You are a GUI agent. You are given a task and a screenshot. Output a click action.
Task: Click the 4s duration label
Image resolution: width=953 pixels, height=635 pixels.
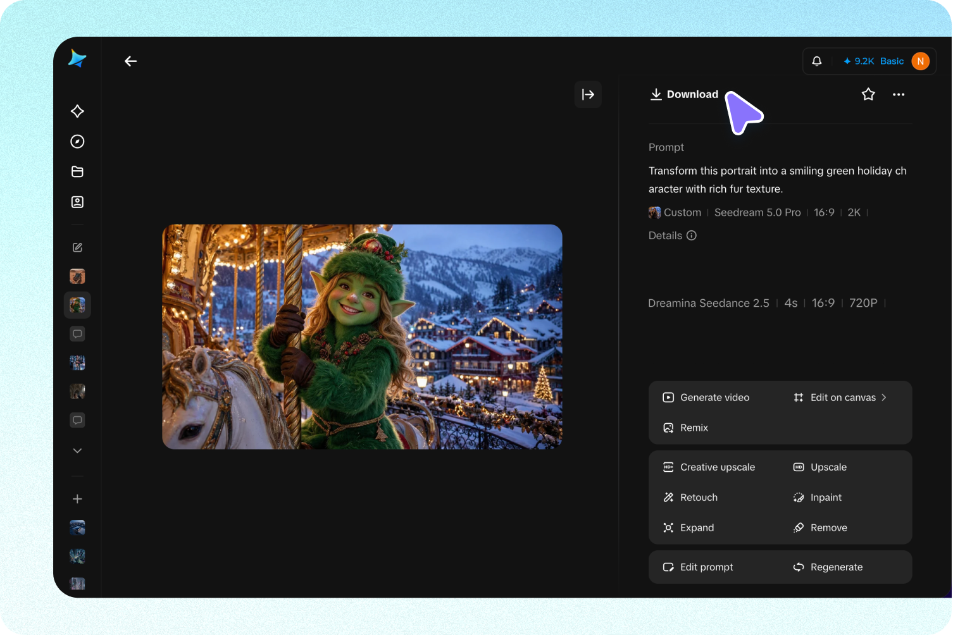[791, 304]
